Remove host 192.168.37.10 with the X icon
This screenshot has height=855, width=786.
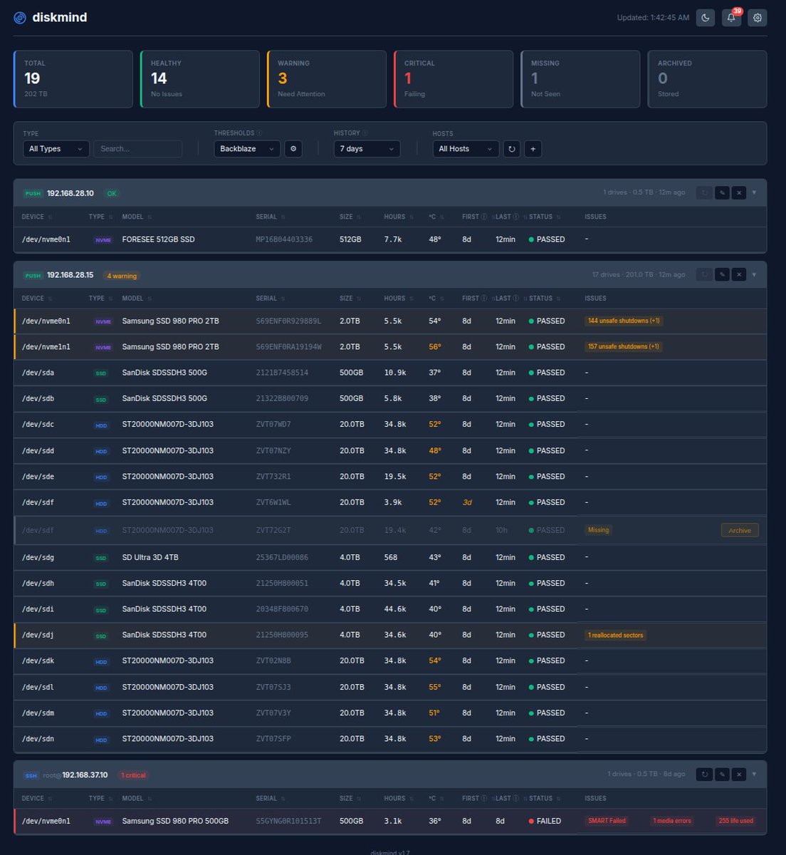tap(739, 774)
